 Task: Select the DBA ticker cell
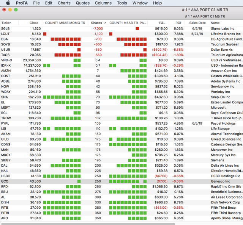point(5,39)
